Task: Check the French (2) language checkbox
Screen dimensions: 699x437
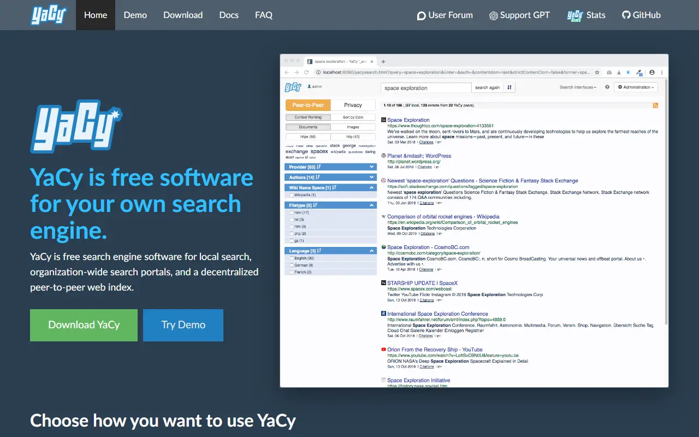Action: 292,272
